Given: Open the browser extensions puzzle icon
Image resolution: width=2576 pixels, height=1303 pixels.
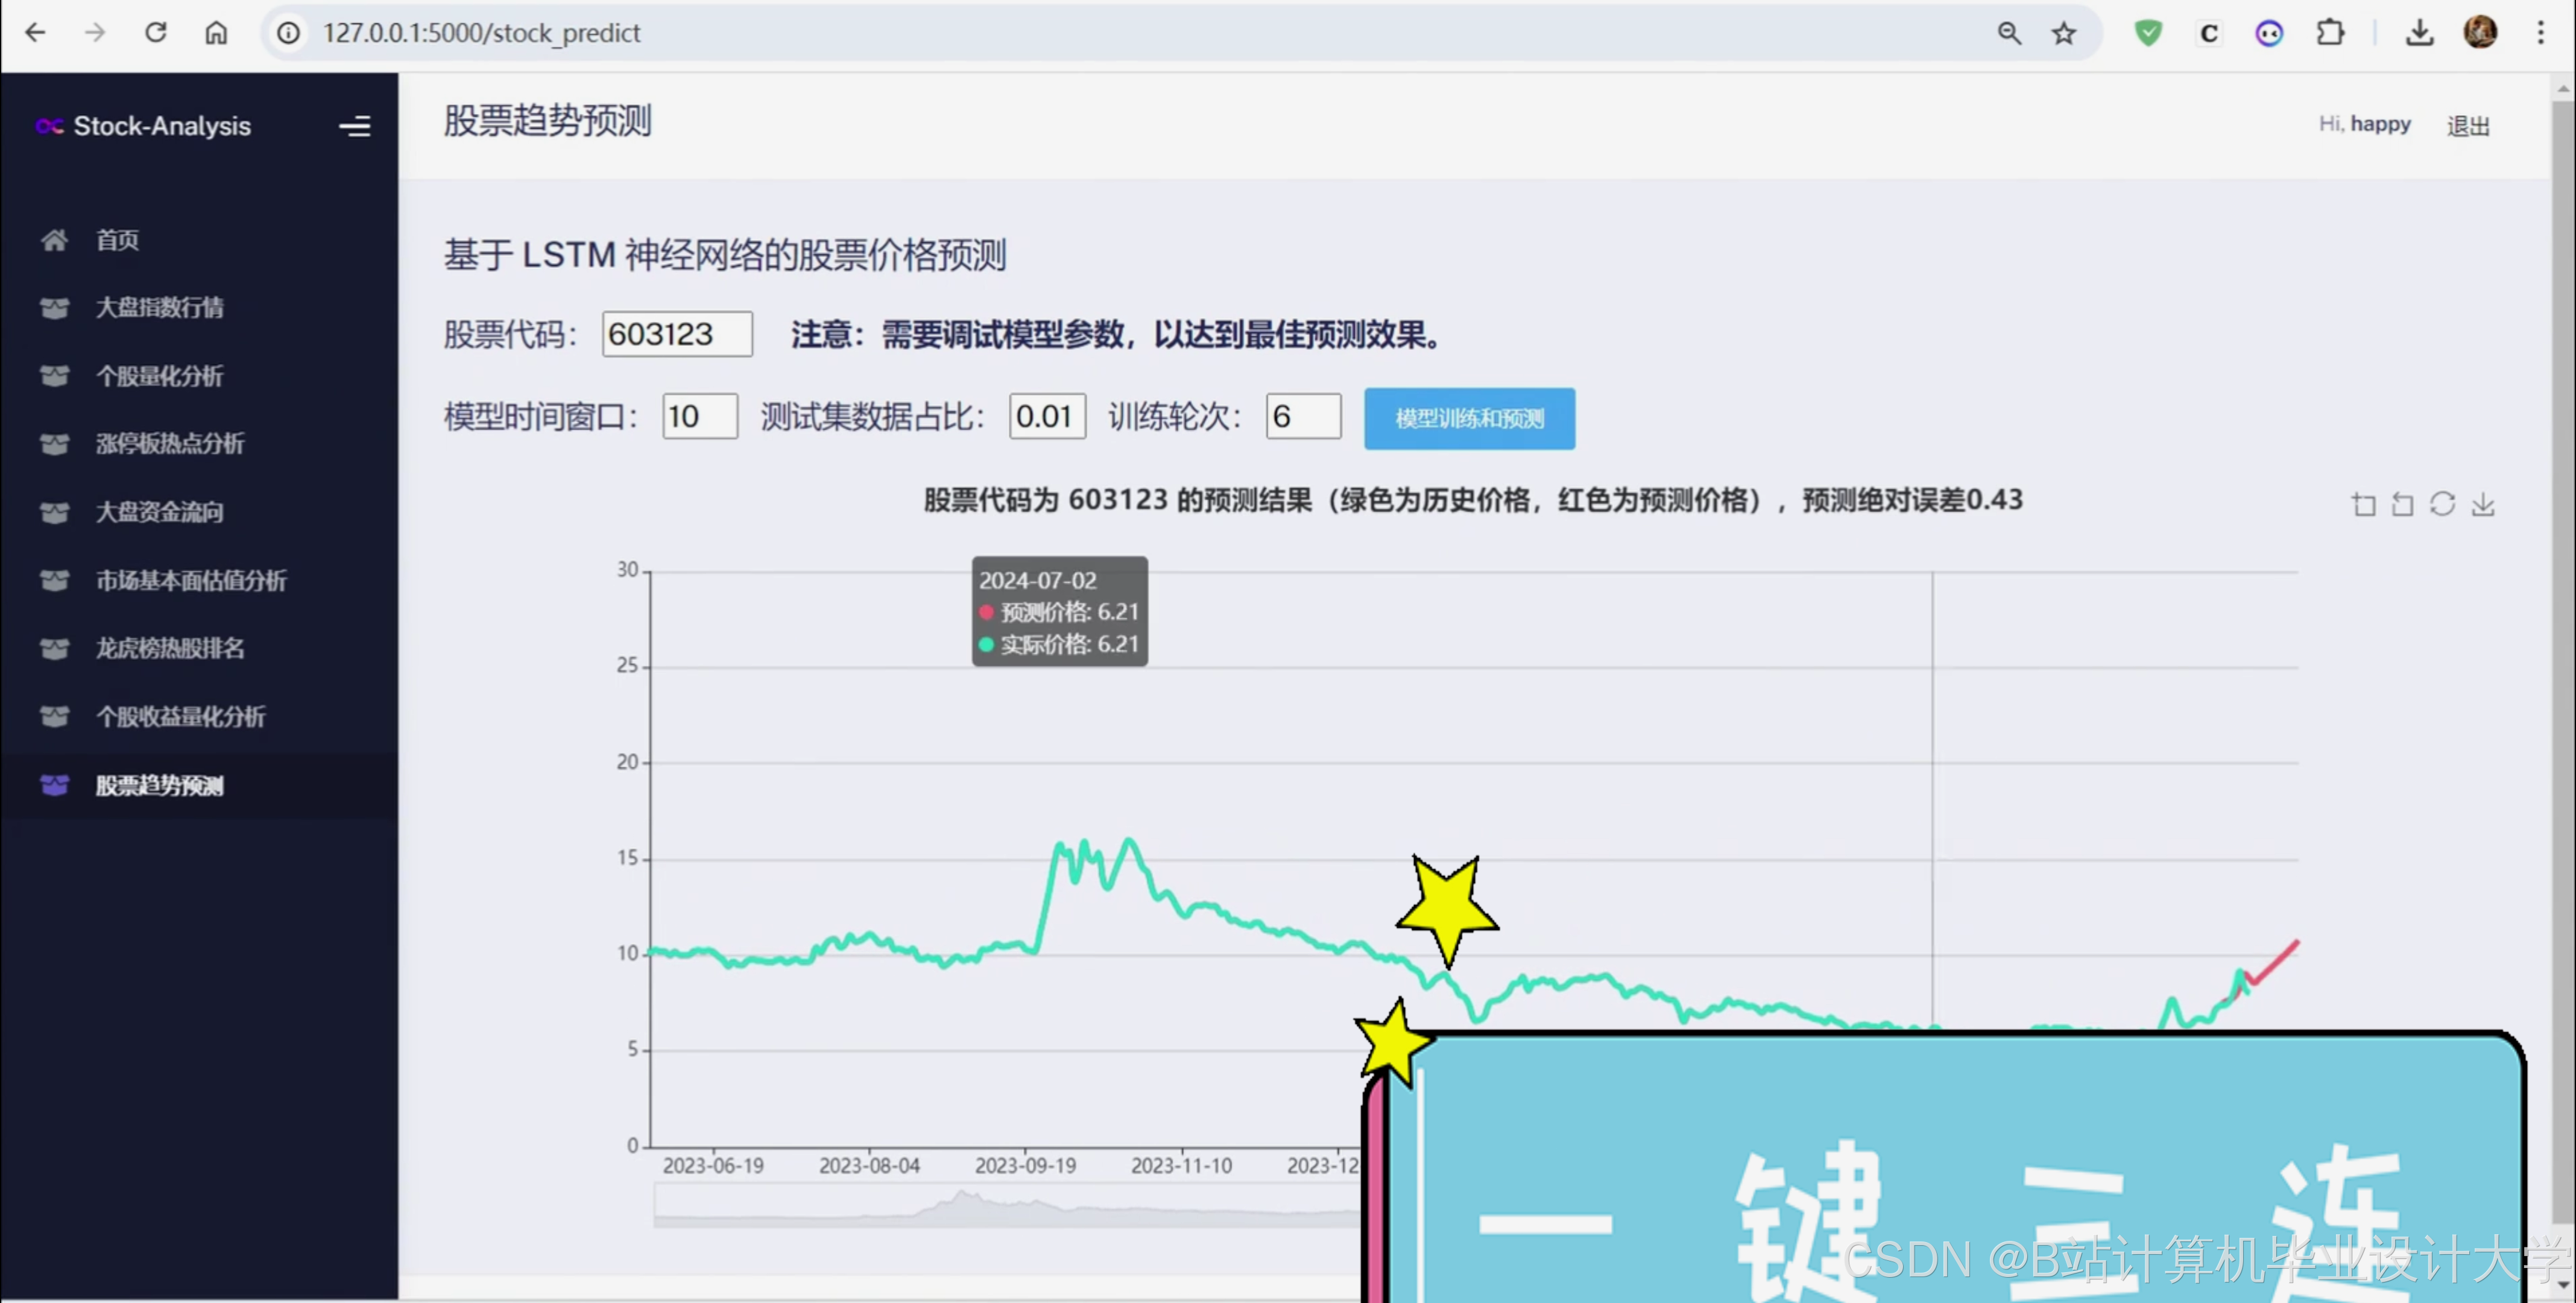Looking at the screenshot, I should click(x=2330, y=33).
